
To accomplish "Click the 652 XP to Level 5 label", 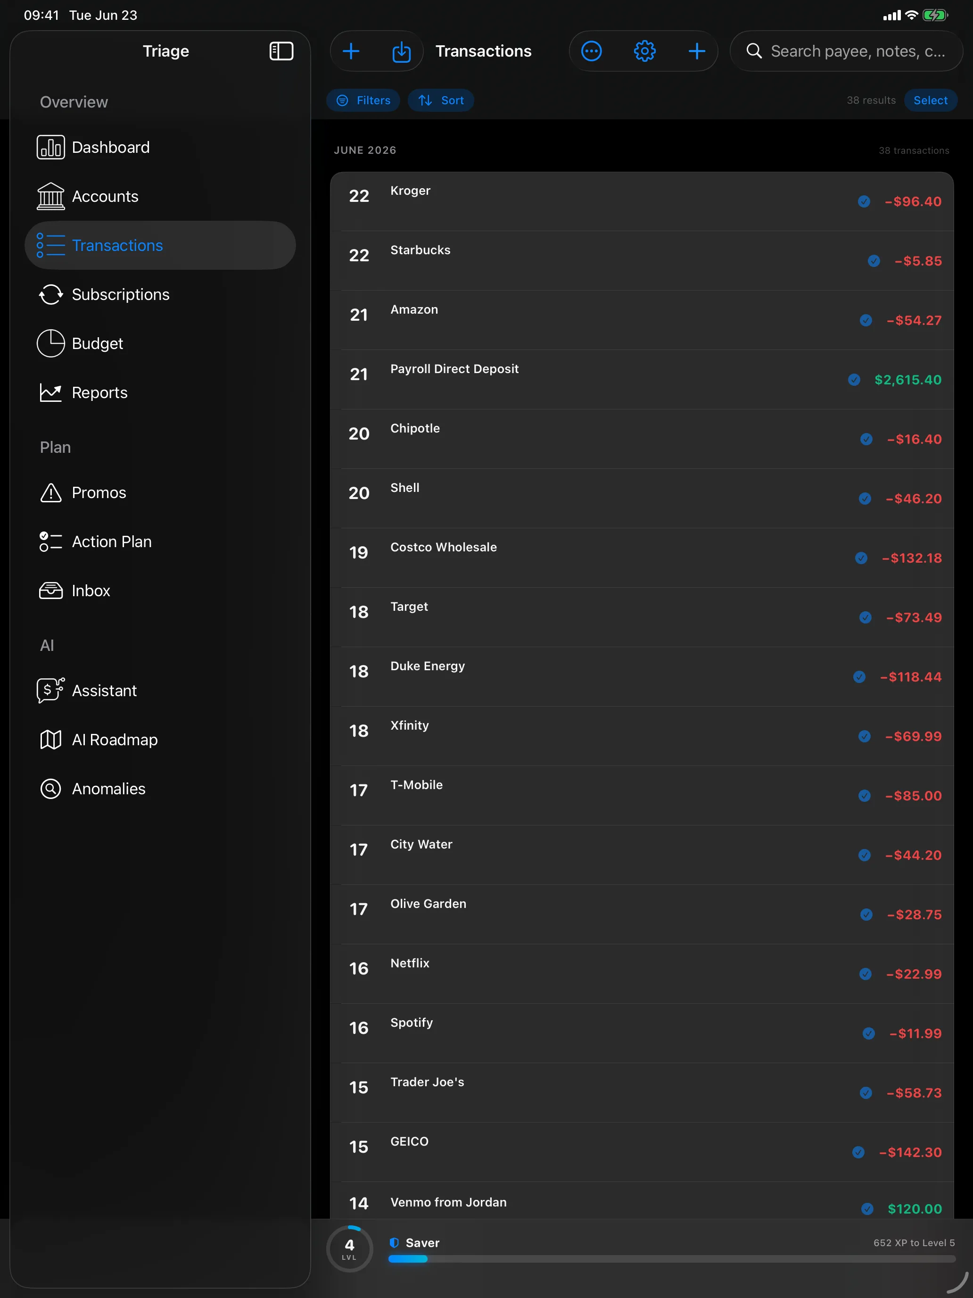I will click(x=914, y=1243).
